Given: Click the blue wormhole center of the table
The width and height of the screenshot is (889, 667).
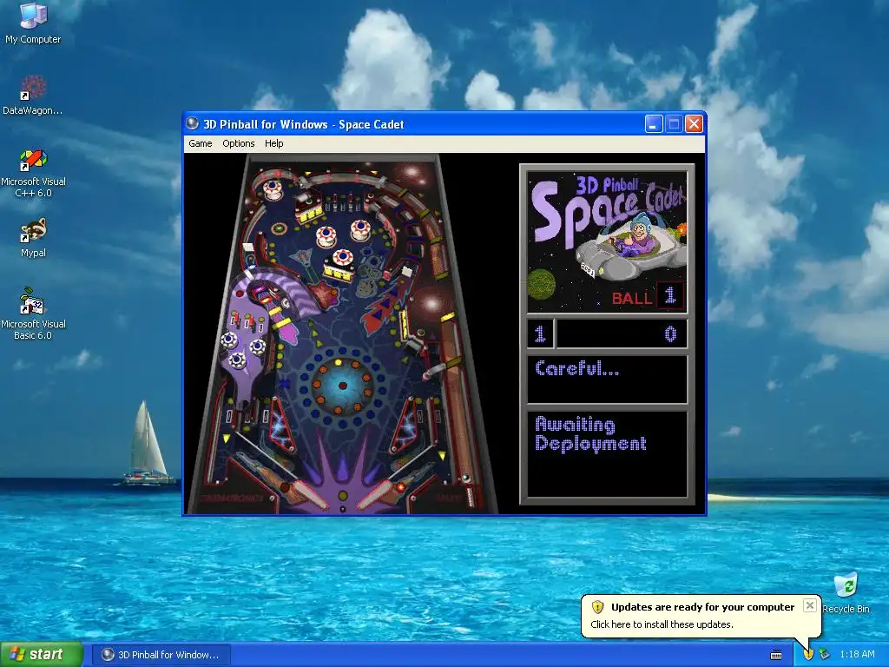Looking at the screenshot, I should click(342, 386).
